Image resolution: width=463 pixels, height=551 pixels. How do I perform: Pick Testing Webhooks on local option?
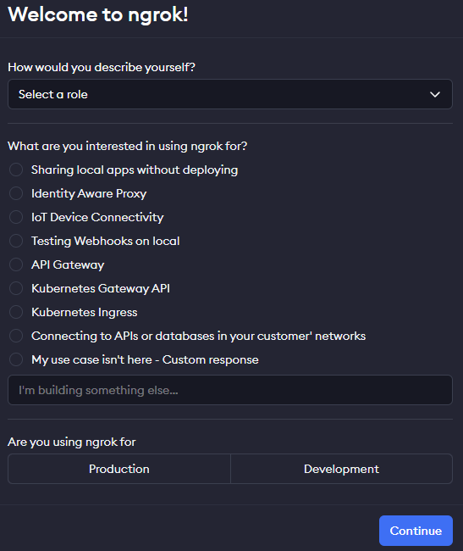coord(16,241)
